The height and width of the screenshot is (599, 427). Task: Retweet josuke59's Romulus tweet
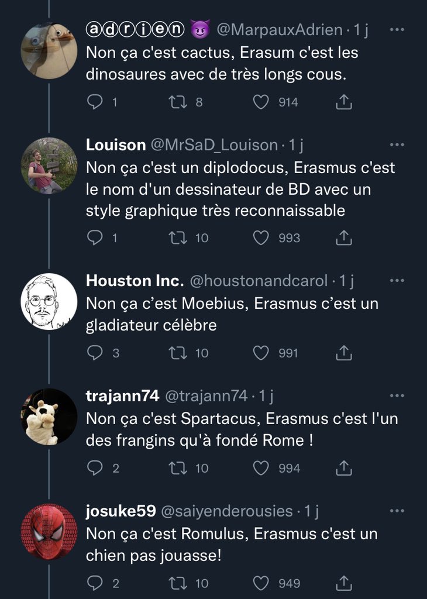point(176,583)
